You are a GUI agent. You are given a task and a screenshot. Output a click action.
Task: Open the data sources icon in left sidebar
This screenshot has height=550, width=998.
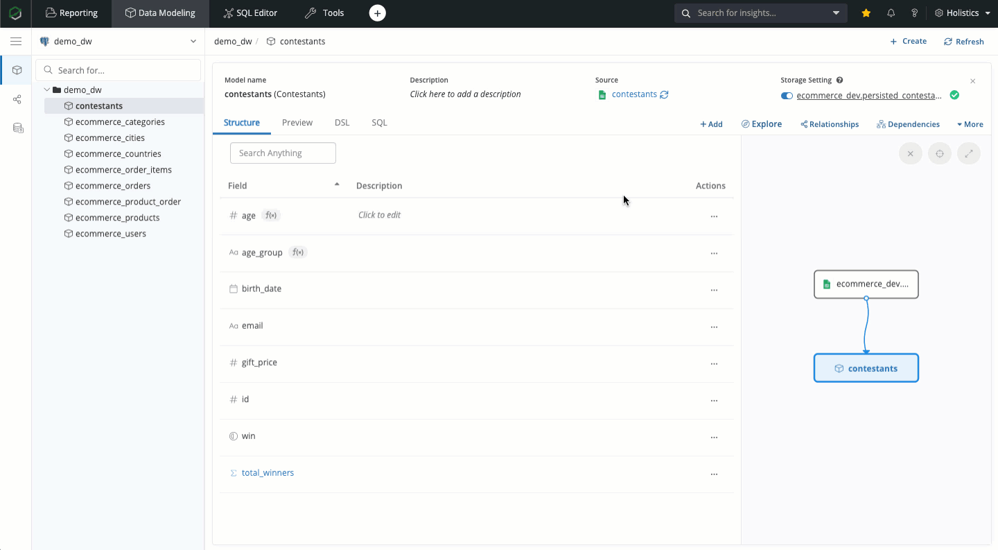tap(17, 128)
